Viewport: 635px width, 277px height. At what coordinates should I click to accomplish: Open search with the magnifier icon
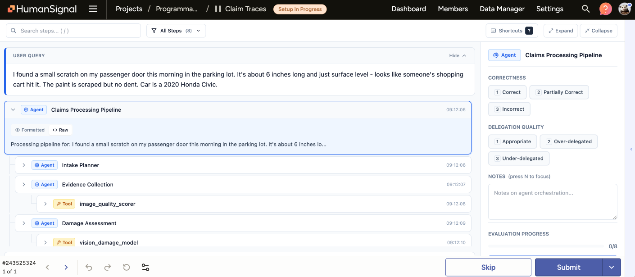click(585, 9)
